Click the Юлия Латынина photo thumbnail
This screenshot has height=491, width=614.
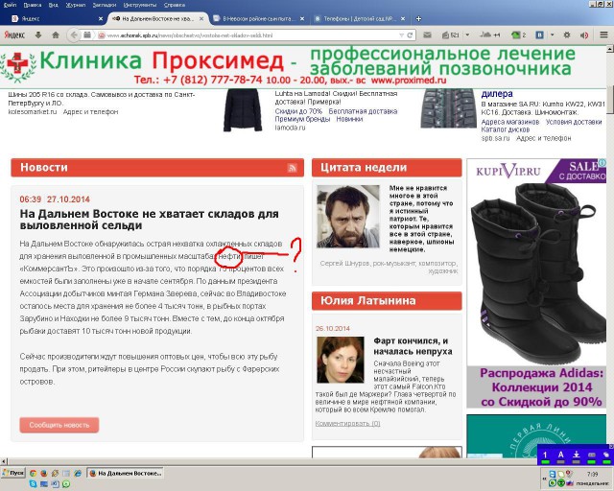point(340,360)
